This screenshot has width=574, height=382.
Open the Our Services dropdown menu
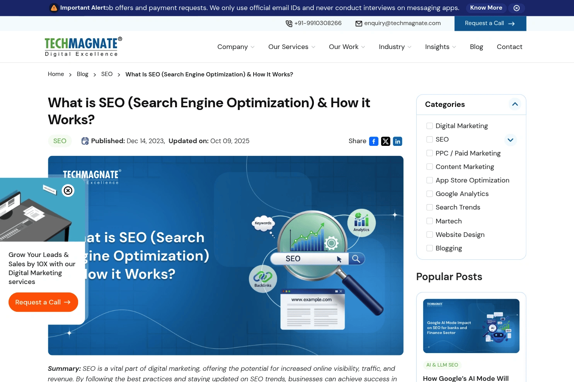(291, 47)
